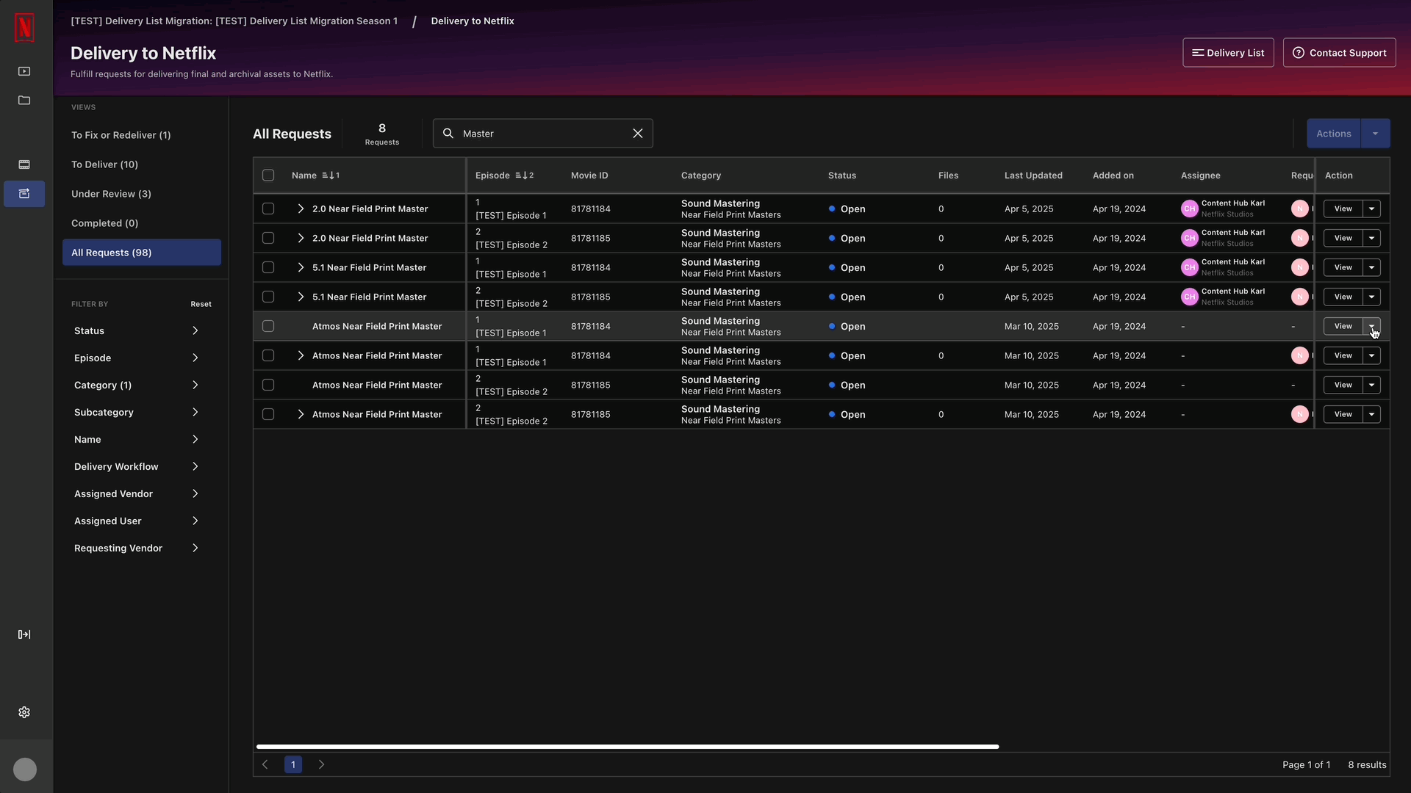Viewport: 1411px width, 793px height.
Task: Select page 1 in pagination
Action: click(293, 764)
